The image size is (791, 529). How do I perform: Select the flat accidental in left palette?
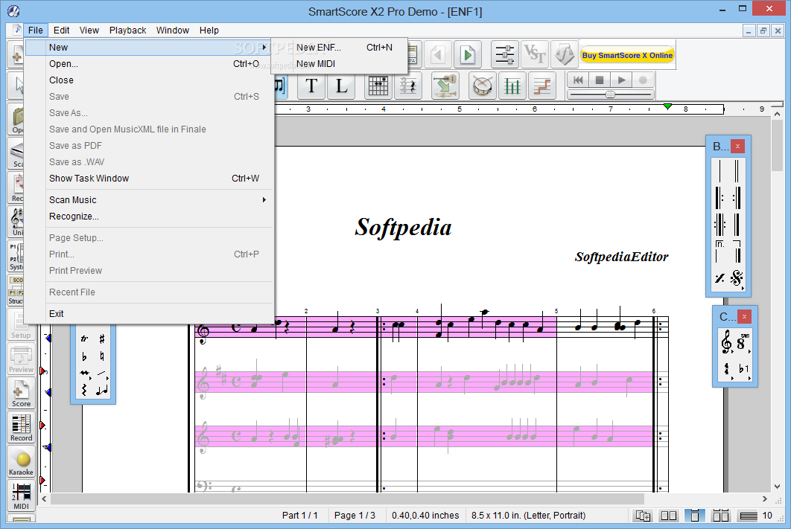coord(84,356)
